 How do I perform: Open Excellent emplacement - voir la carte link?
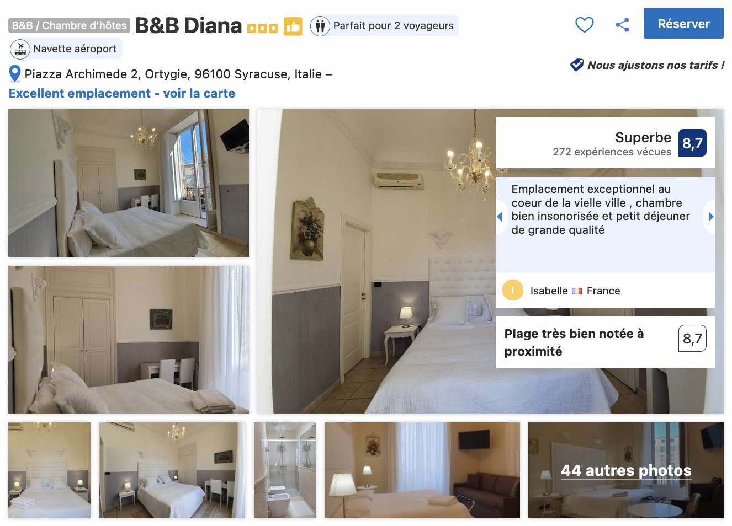(x=122, y=93)
